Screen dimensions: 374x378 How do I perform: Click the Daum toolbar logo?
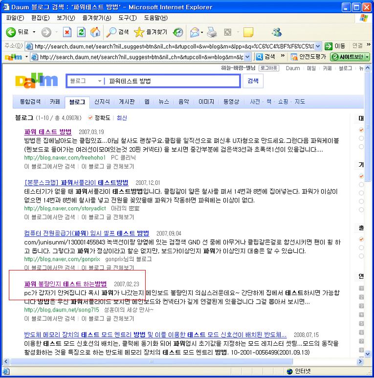[x=14, y=57]
